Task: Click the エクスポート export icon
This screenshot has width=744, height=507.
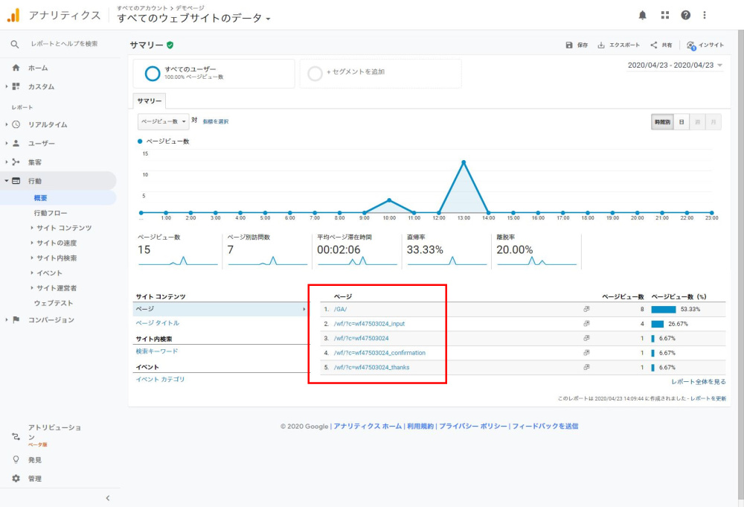Action: pyautogui.click(x=601, y=45)
